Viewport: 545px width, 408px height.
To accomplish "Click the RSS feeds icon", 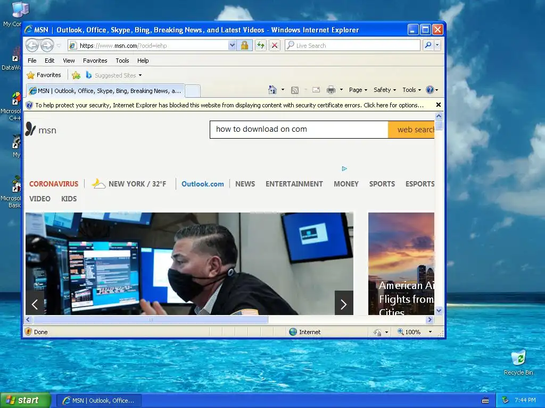I will pos(295,90).
